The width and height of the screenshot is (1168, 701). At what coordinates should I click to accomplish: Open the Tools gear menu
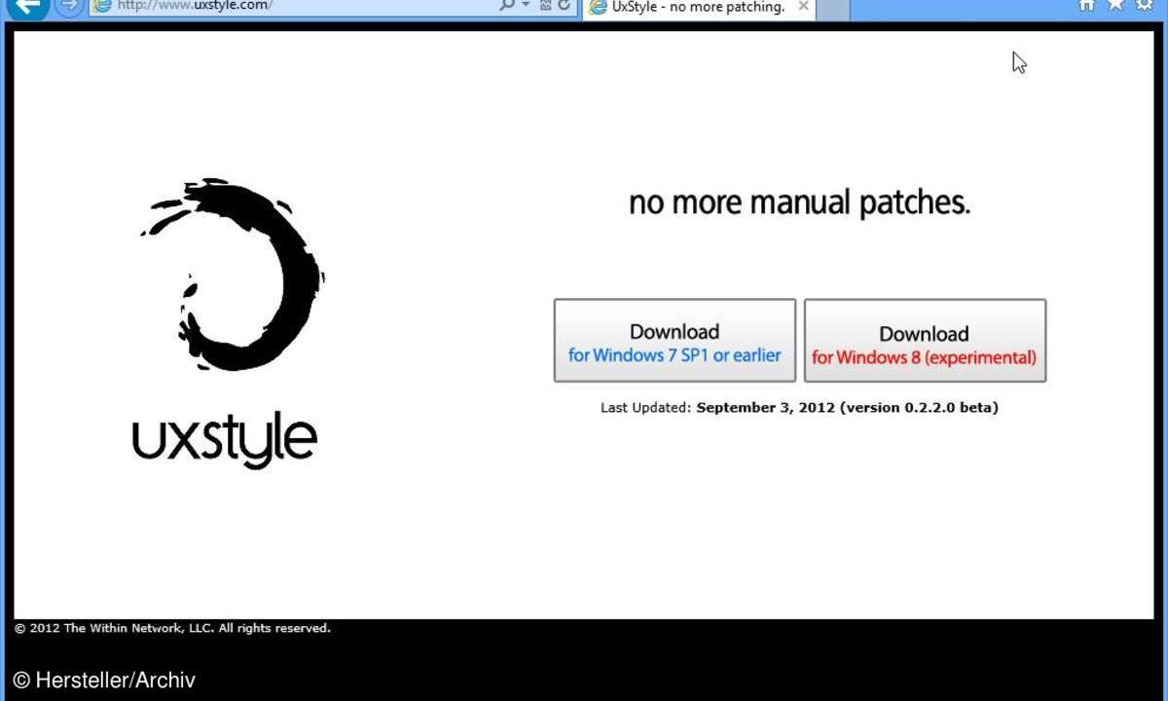(x=1145, y=6)
